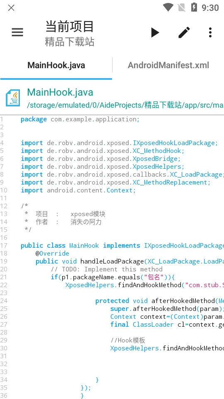Open the hamburger navigation menu
This screenshot has height=399, width=224.
[x=17, y=32]
